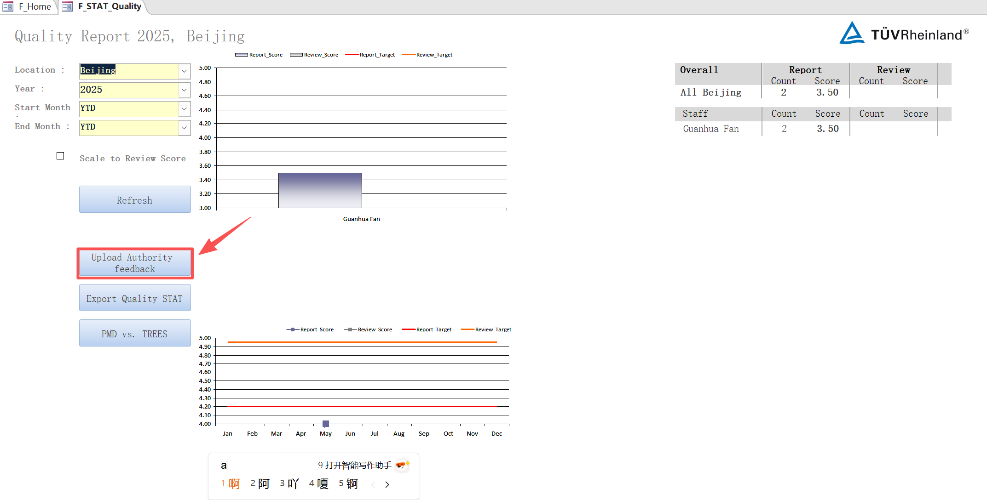Click the Report_Score legend marker in bar chart

241,55
